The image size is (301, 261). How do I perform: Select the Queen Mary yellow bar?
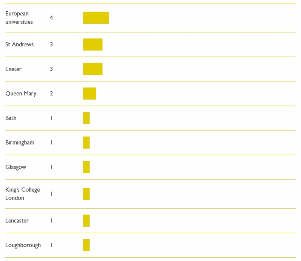point(90,94)
